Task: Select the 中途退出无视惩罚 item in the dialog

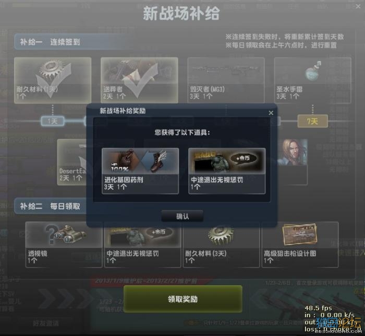Action: 227,171
